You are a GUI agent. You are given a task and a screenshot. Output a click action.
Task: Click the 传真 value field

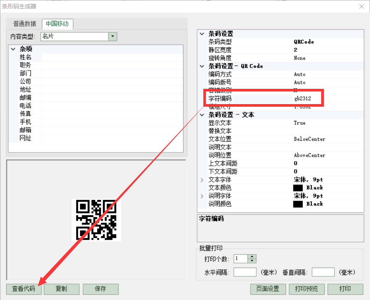coord(112,114)
